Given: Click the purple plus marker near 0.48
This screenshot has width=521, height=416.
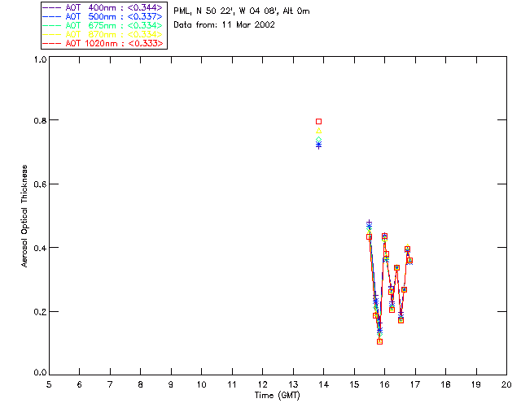Looking at the screenshot, I should (x=369, y=223).
